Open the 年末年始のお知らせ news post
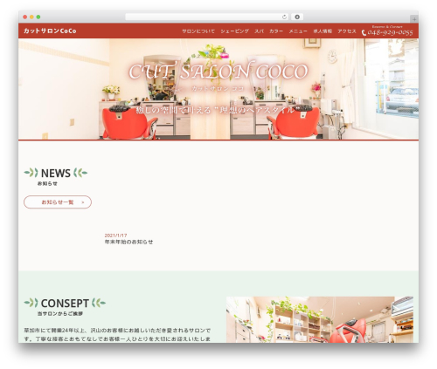The image size is (437, 369). coord(128,242)
